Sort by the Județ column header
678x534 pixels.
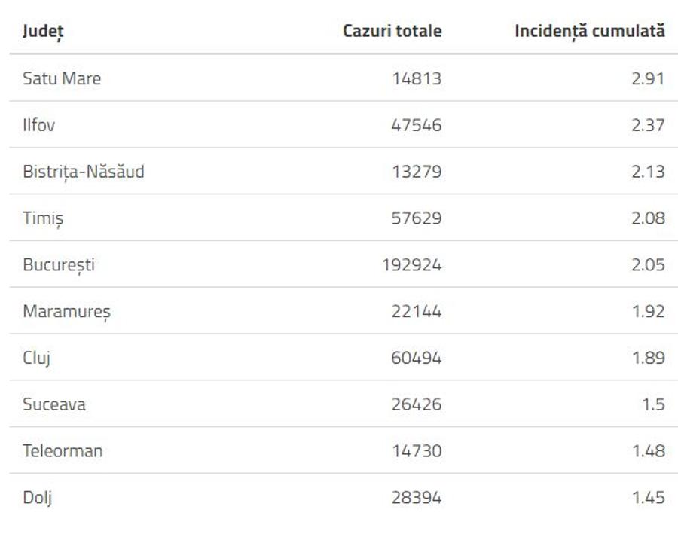[43, 32]
